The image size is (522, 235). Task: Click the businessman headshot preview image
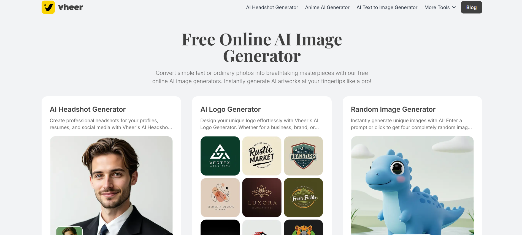(x=111, y=186)
